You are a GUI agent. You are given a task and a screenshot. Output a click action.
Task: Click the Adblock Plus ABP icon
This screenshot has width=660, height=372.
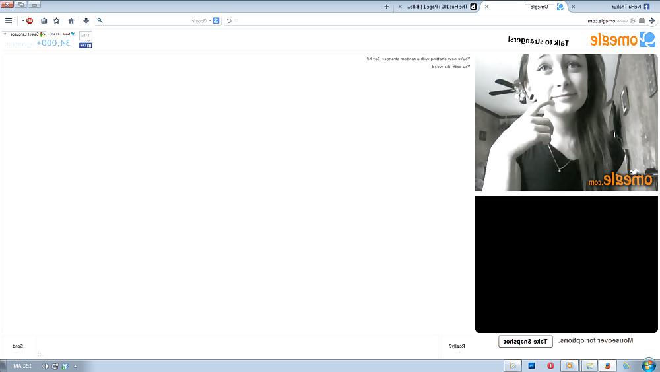click(x=30, y=20)
